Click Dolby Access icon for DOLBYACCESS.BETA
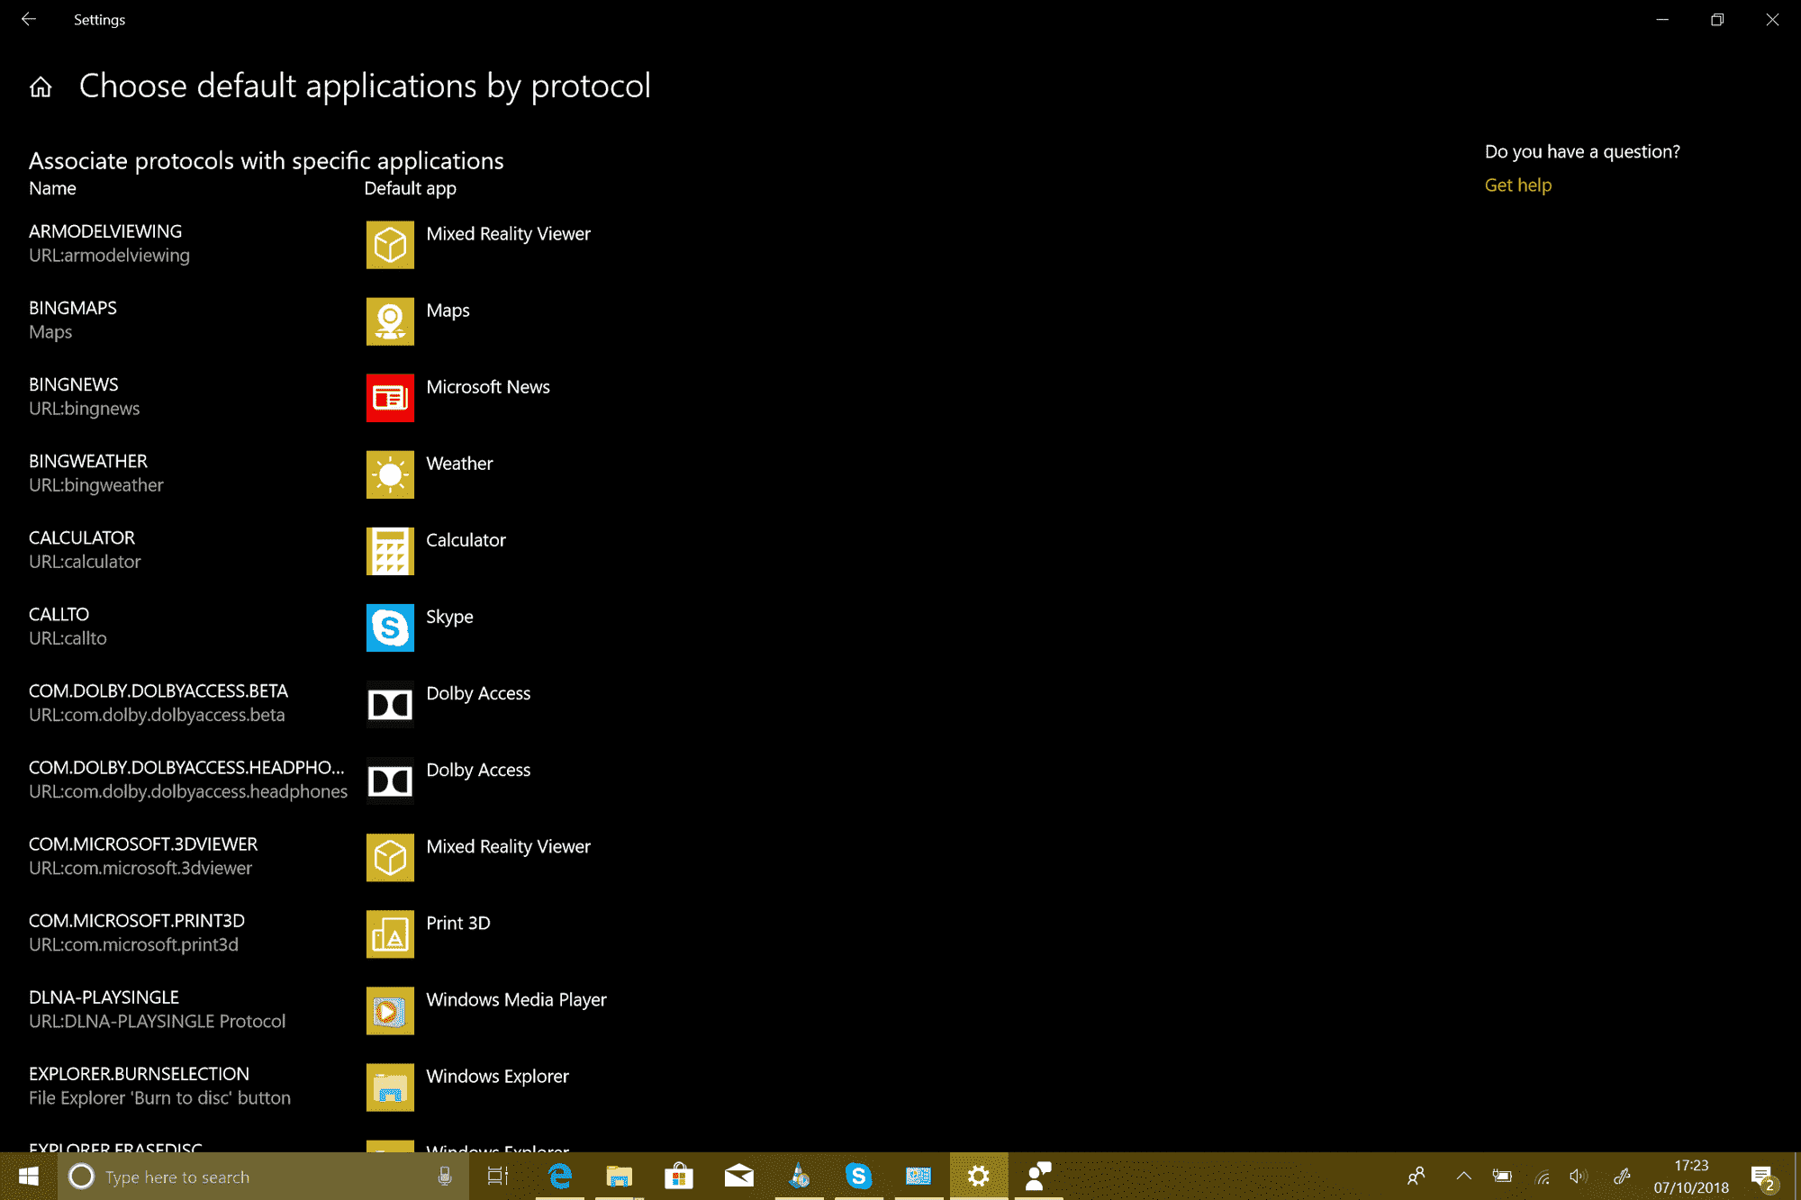The height and width of the screenshot is (1200, 1801). point(390,704)
